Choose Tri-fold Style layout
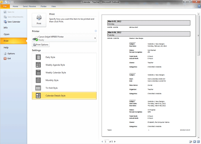The width and height of the screenshot is (201, 144). (x=64, y=88)
